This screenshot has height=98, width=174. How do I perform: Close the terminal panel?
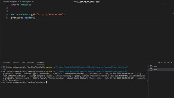(172, 63)
